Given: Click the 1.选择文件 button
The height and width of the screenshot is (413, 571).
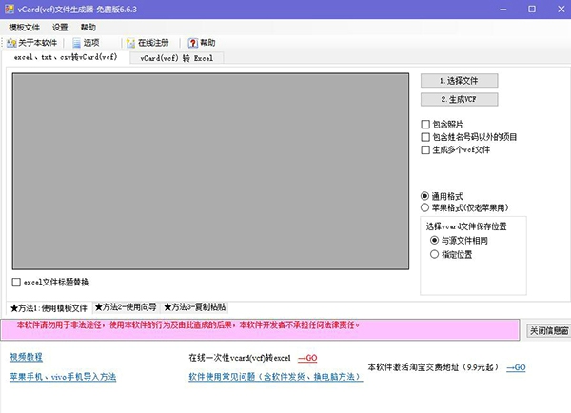Looking at the screenshot, I should click(x=459, y=81).
